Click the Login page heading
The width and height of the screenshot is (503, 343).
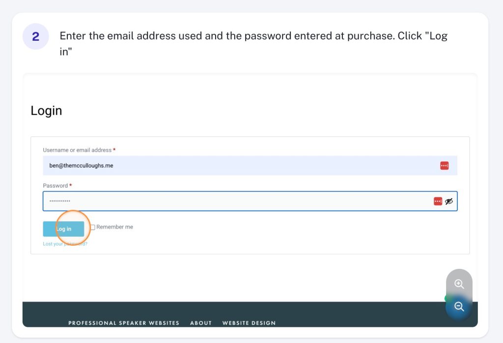46,111
